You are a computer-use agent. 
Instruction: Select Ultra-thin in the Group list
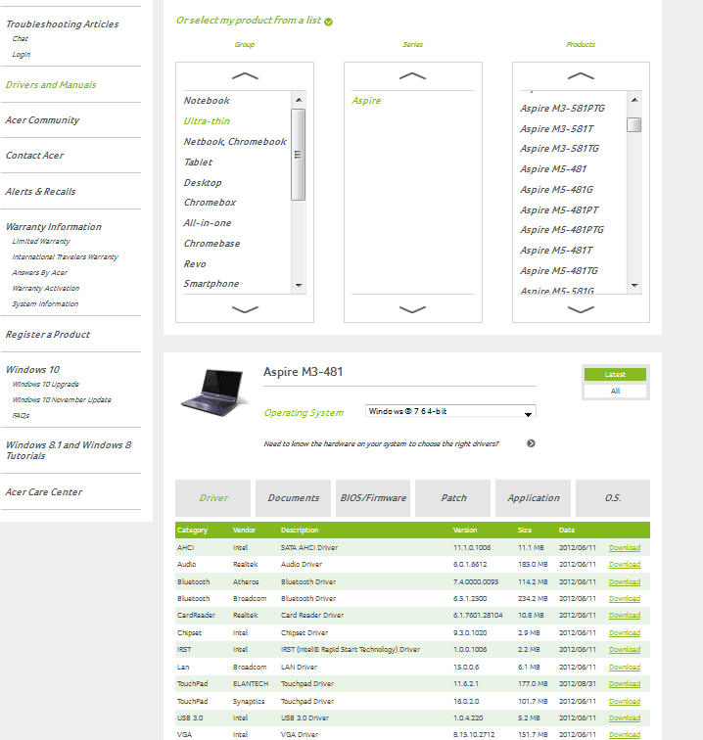[207, 120]
